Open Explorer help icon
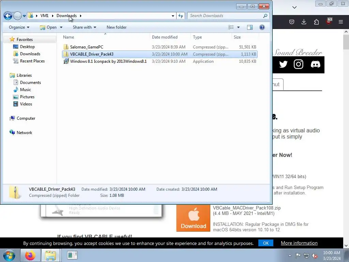This screenshot has width=349, height=262. tap(262, 27)
